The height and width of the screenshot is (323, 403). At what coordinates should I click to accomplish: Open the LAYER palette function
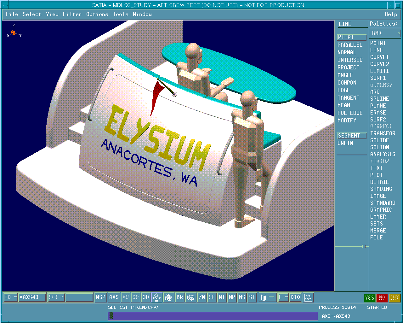coord(378,217)
